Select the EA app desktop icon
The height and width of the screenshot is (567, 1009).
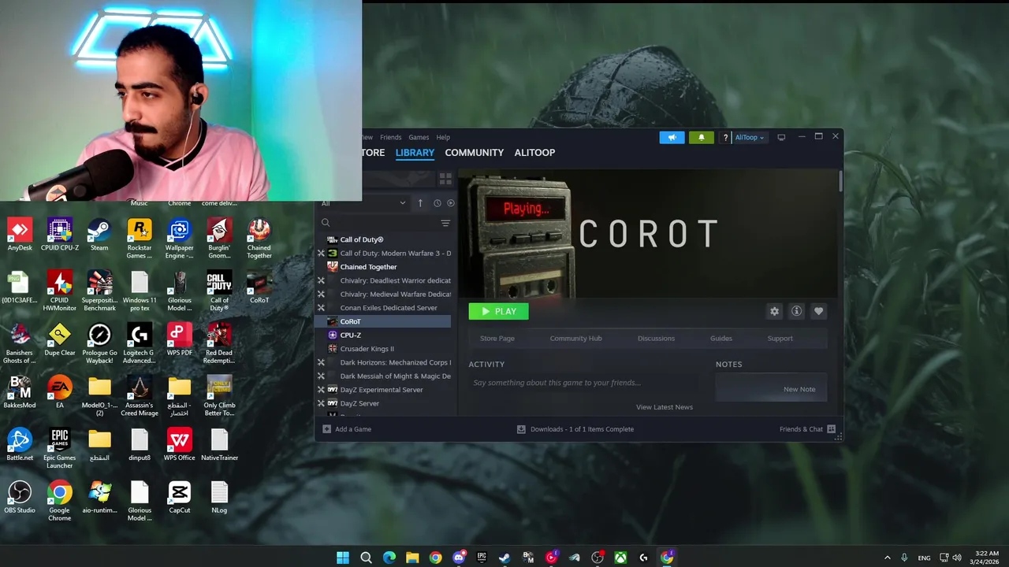[x=59, y=392]
